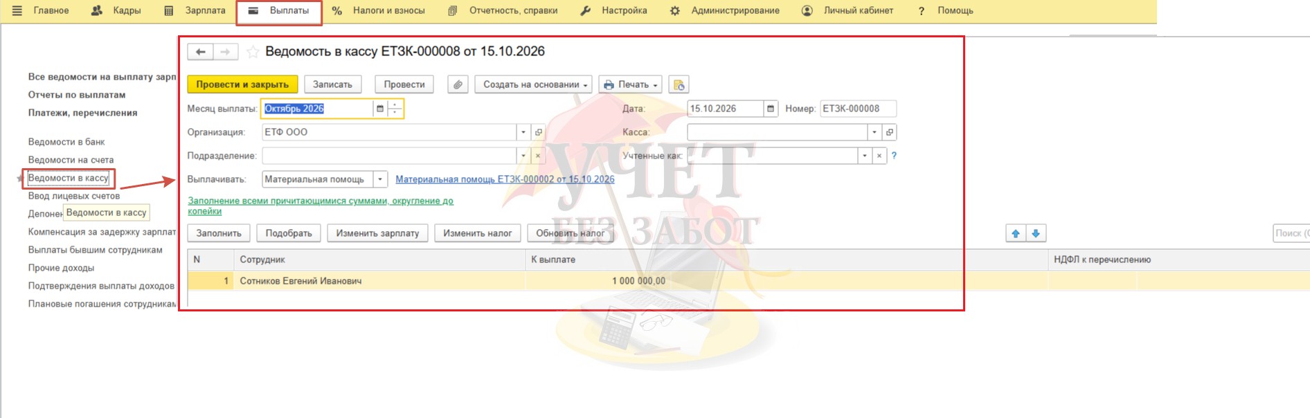The height and width of the screenshot is (418, 1310).
Task: Expand the Подразделение dropdown list
Action: (523, 156)
